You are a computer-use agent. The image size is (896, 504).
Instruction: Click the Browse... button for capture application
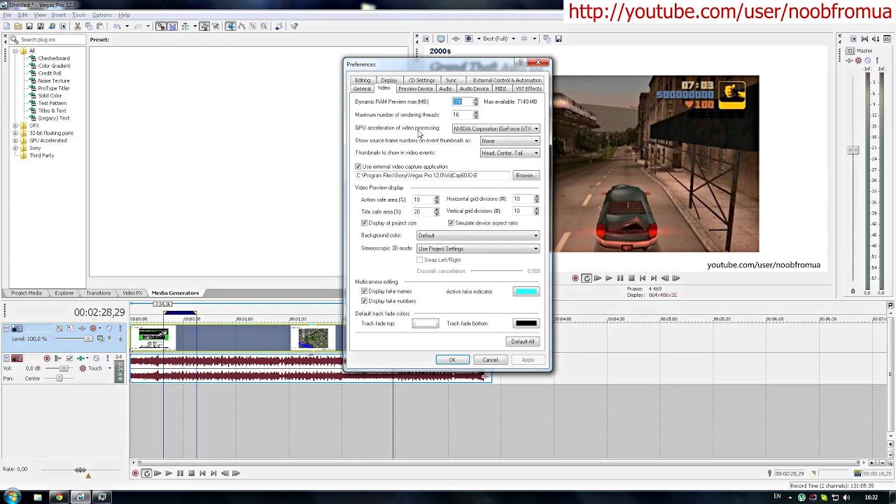point(525,176)
